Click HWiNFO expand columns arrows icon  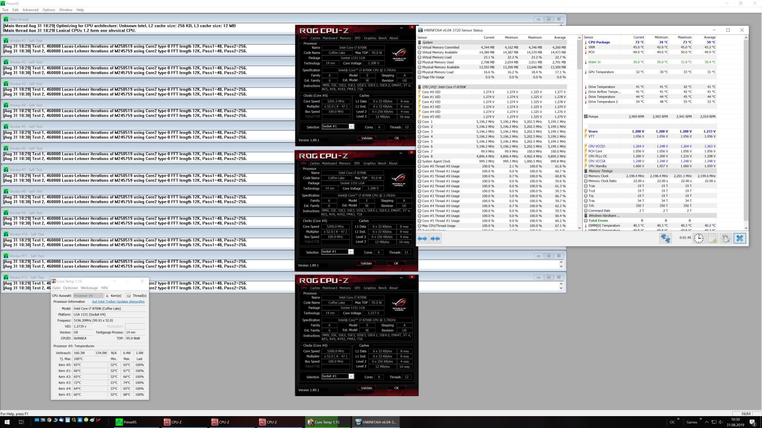(x=422, y=239)
